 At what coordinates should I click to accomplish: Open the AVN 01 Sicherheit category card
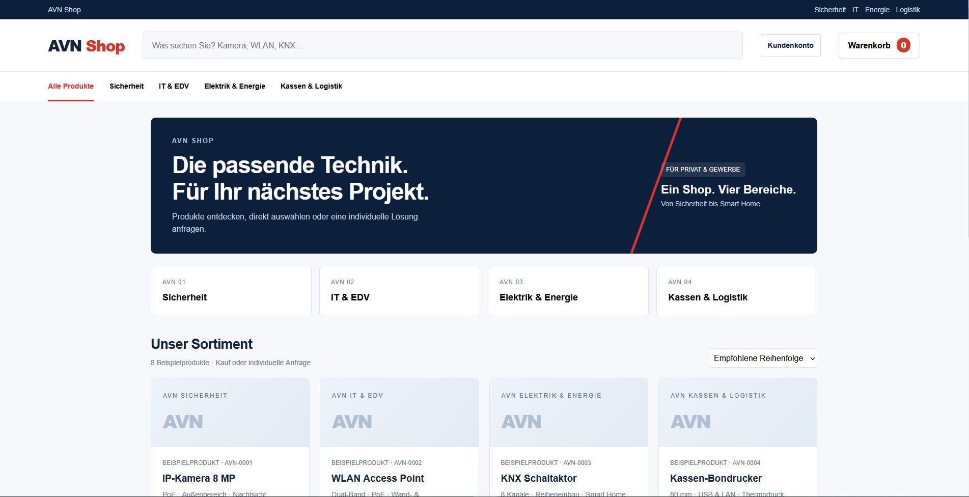click(231, 291)
